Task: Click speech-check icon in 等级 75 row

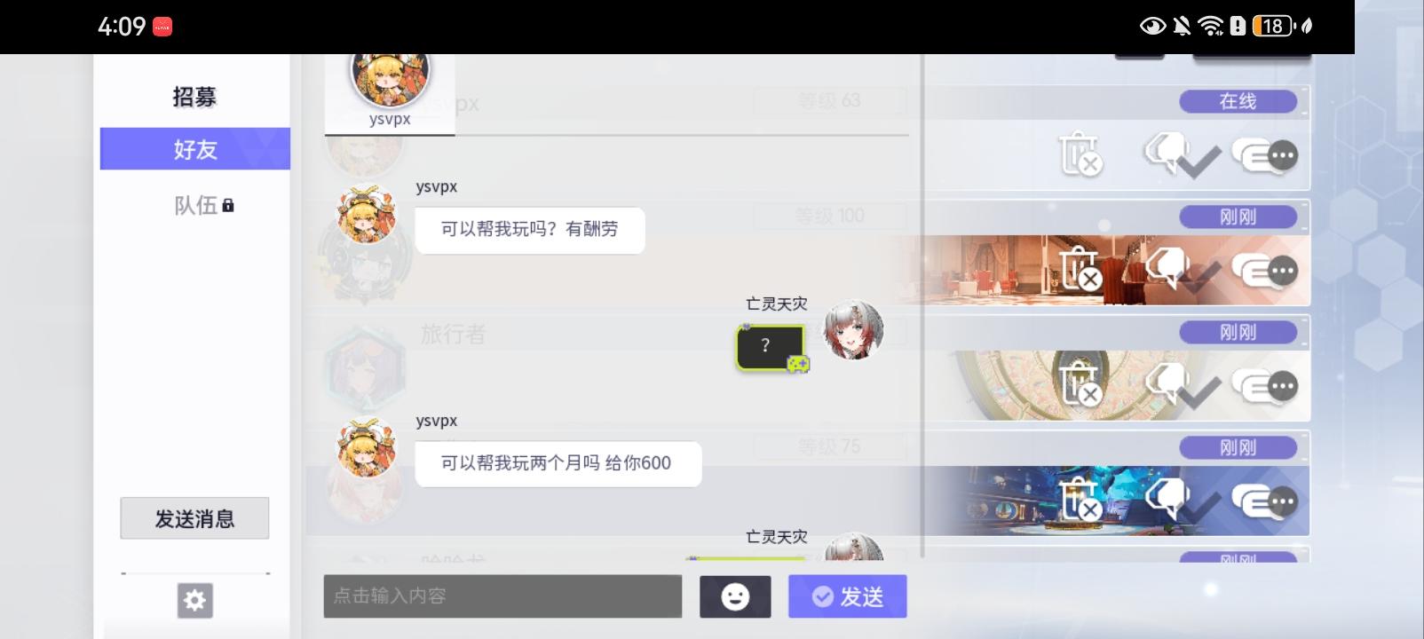Action: 1181,501
